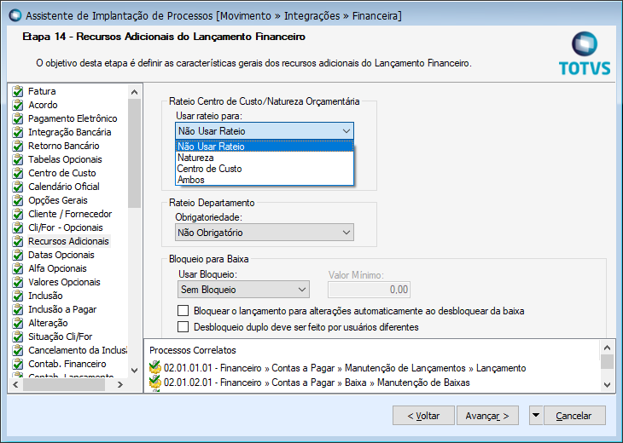This screenshot has width=623, height=443.
Task: Click right arrow of step list horizontal scrollbar
Action: pyautogui.click(x=120, y=384)
